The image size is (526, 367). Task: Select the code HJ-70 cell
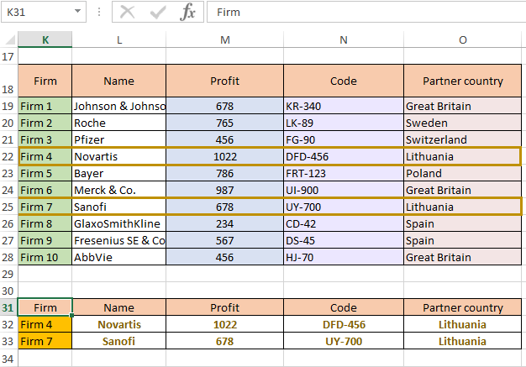[344, 257]
